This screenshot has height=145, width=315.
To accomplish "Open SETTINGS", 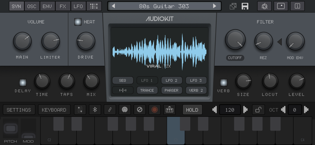I will 19,110.
